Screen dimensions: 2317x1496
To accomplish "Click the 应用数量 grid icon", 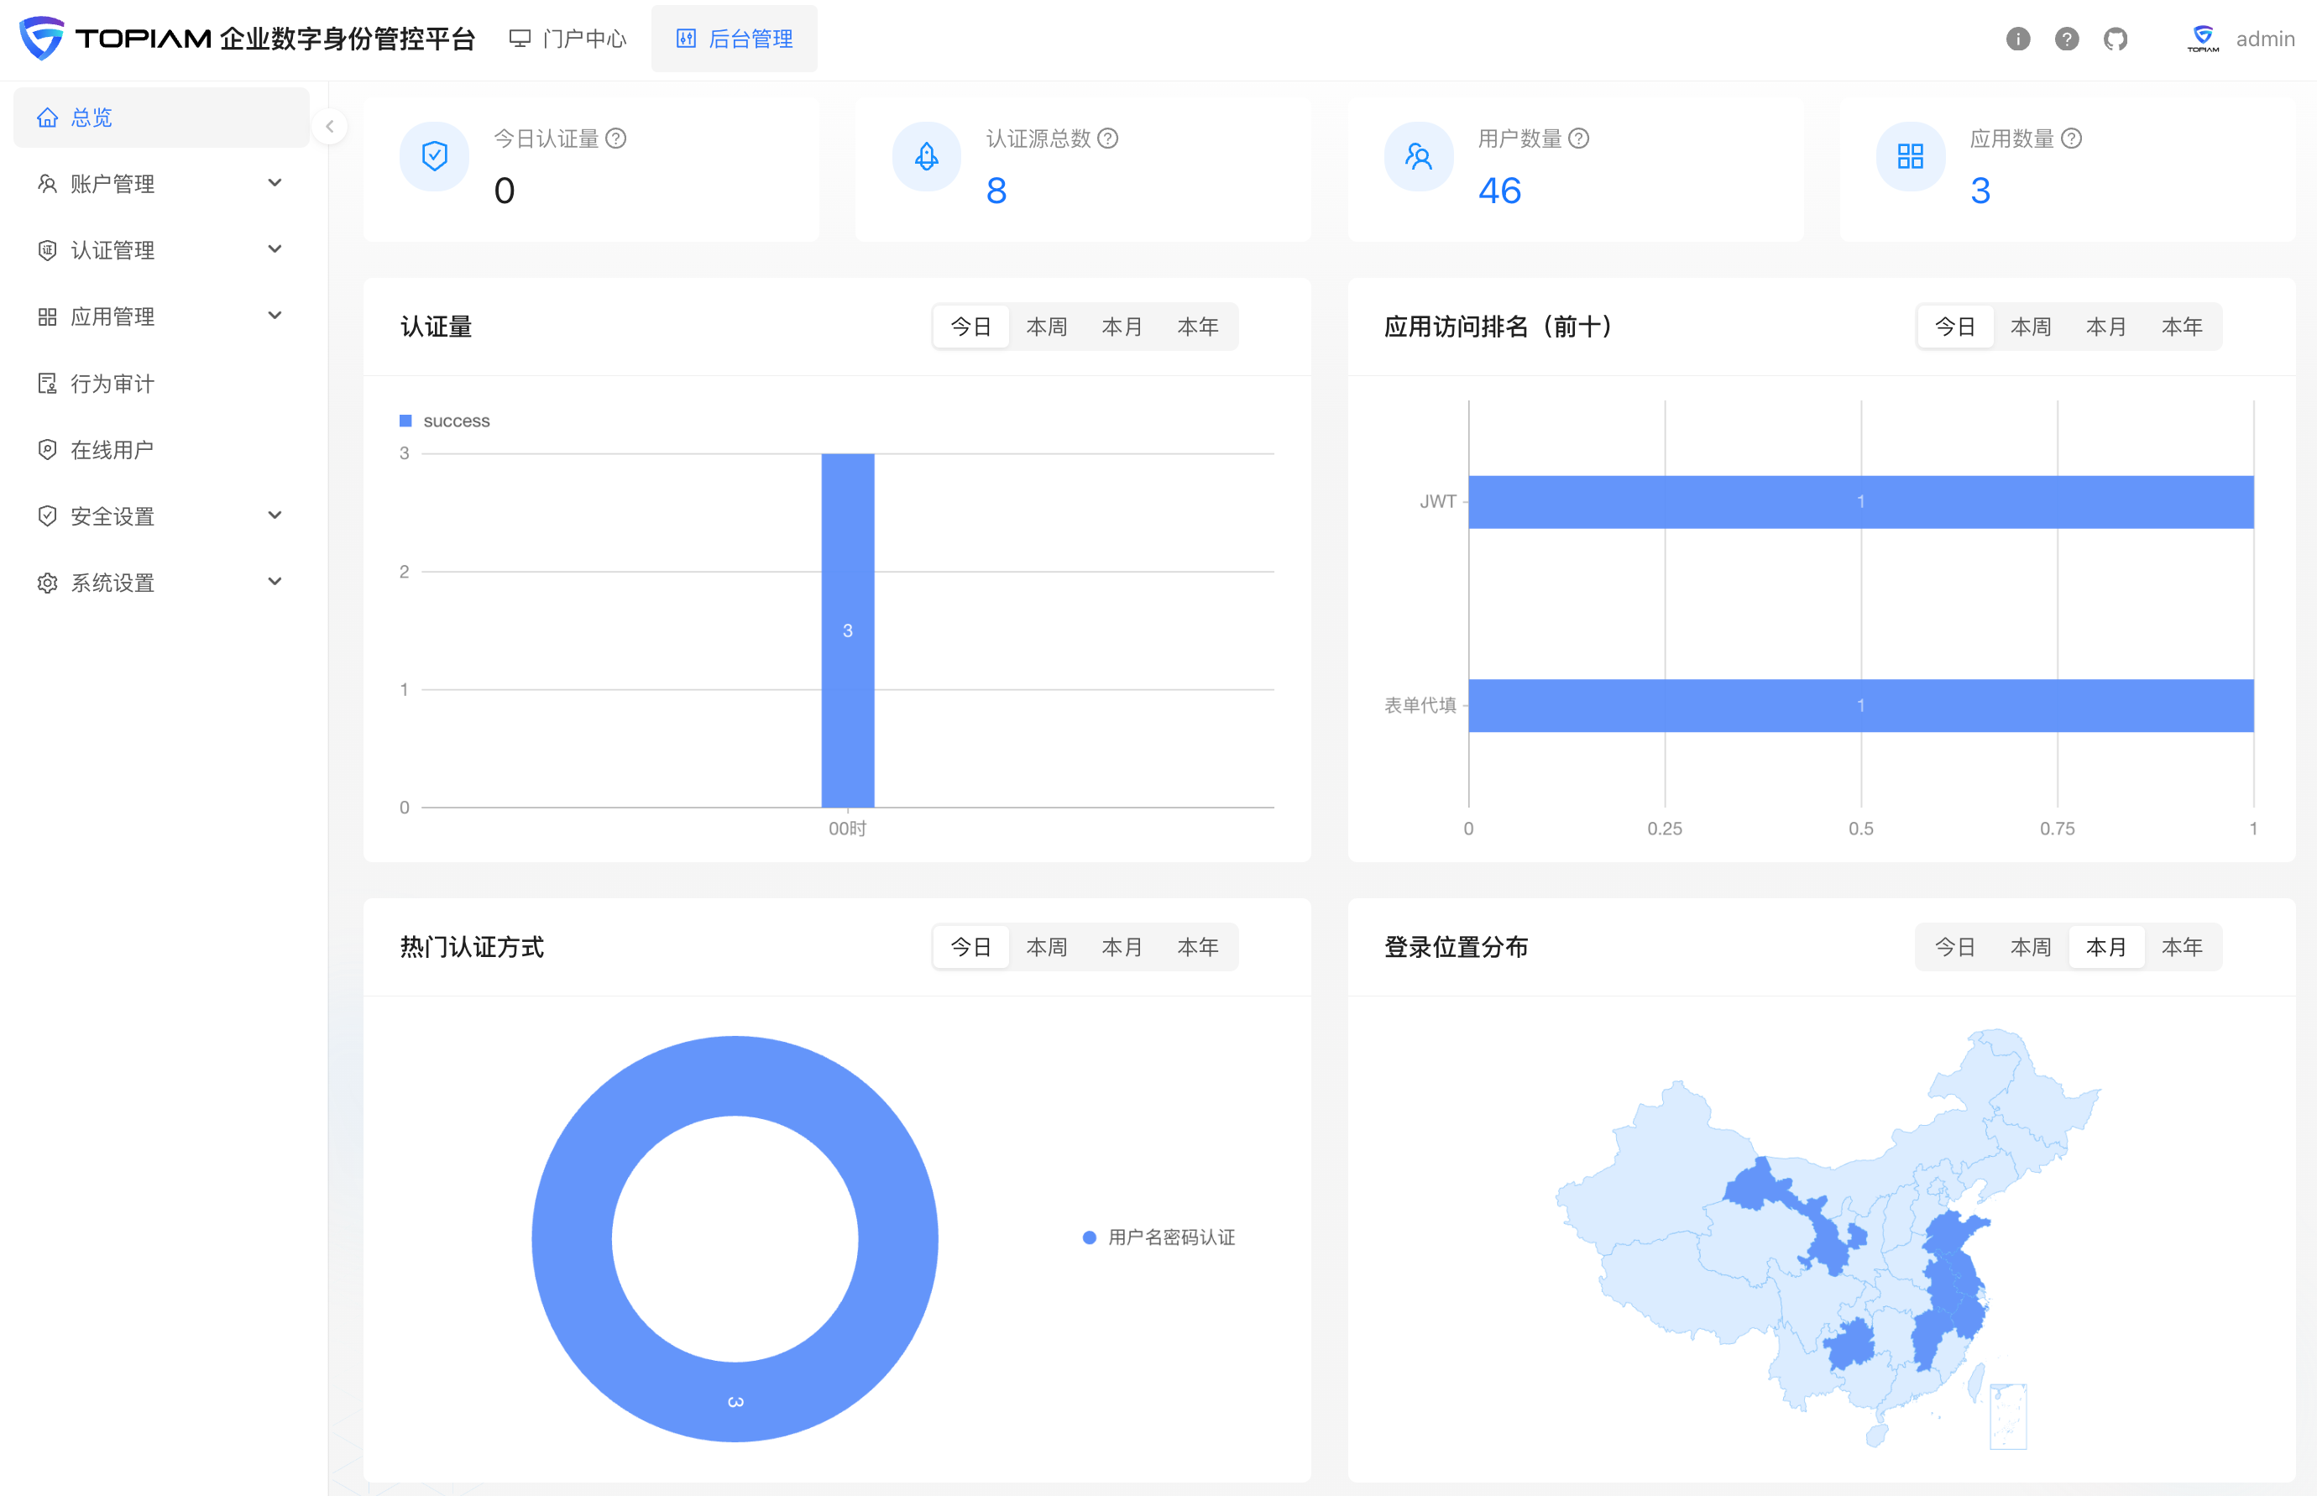I will (x=1910, y=156).
